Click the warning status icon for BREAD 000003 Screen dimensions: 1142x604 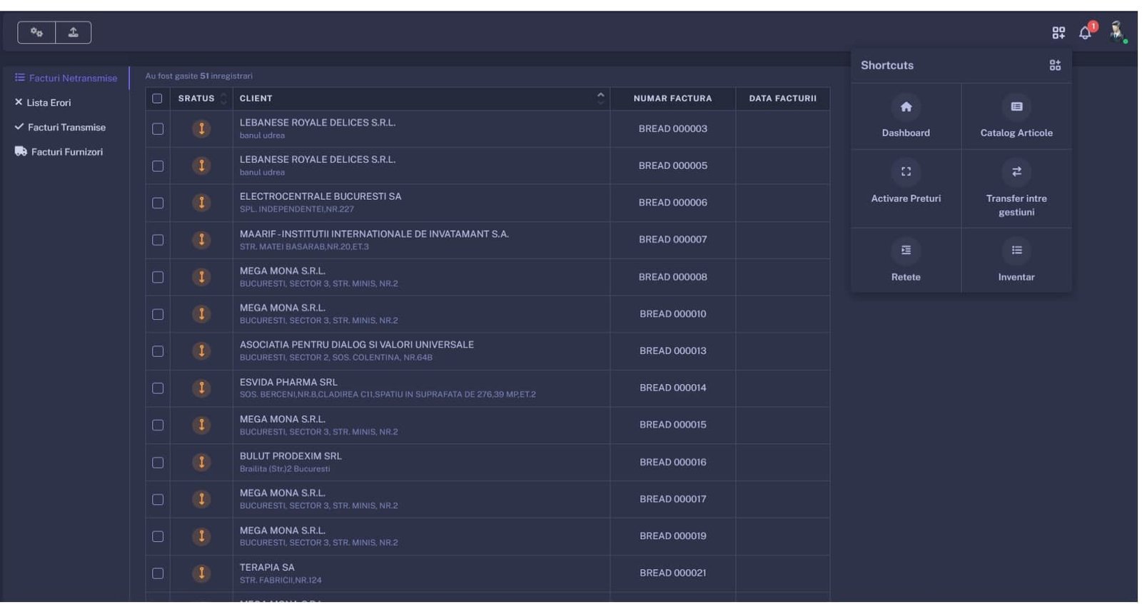(x=201, y=129)
